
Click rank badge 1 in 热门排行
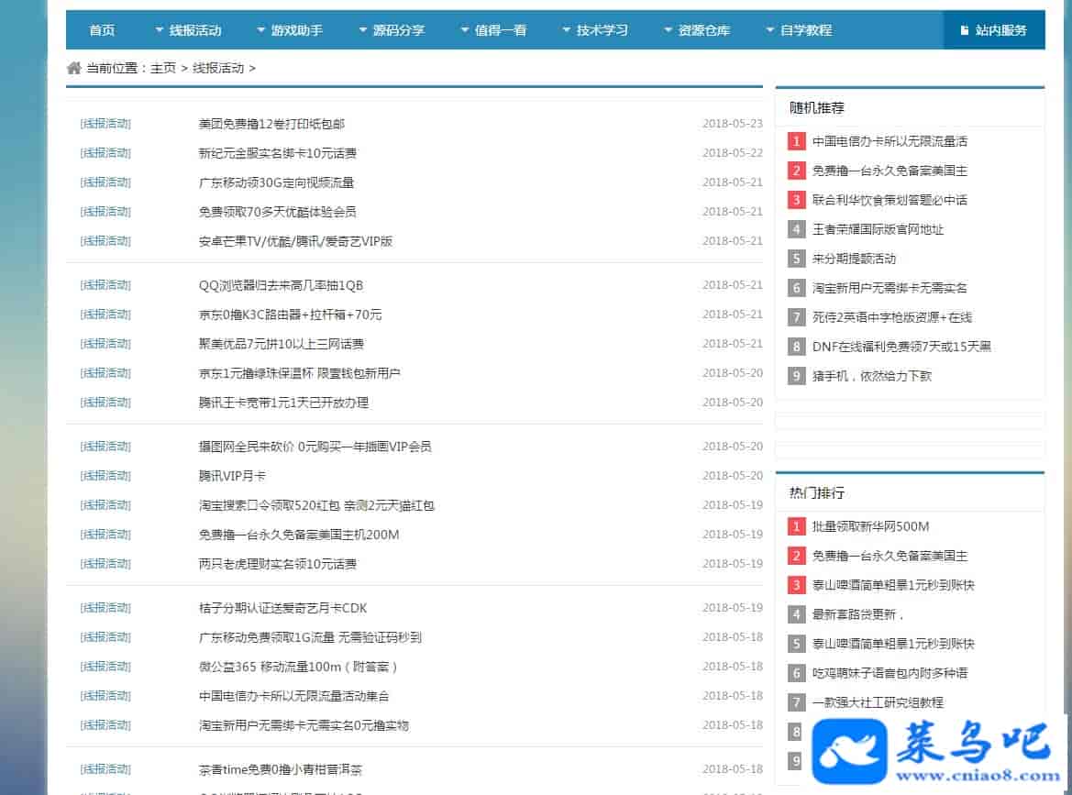click(x=796, y=526)
